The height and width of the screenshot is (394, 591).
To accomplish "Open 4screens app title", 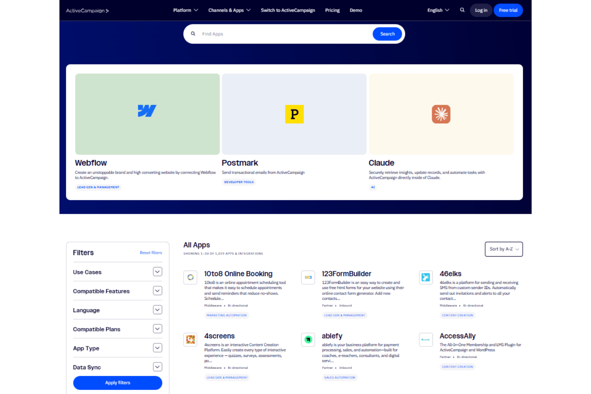I will 219,336.
